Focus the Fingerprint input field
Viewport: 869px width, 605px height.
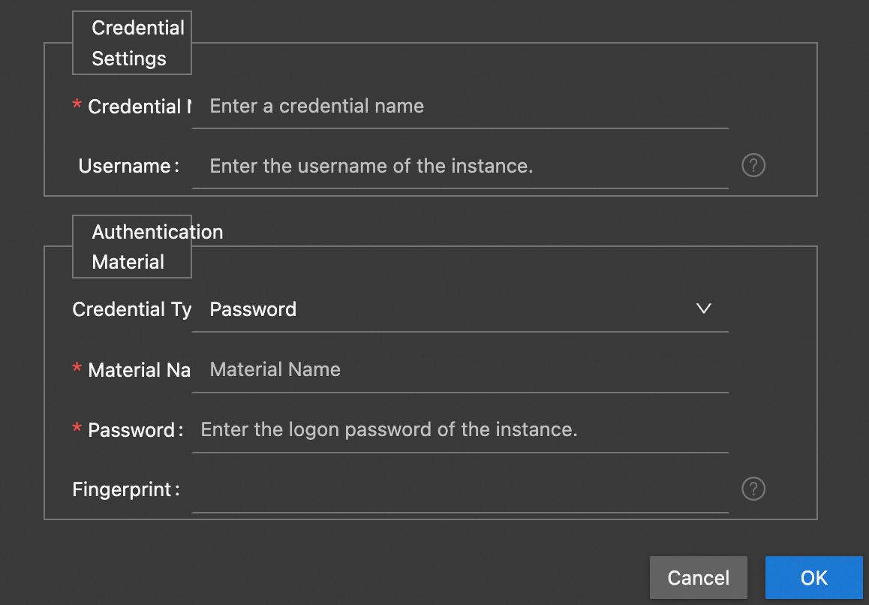pyautogui.click(x=459, y=490)
